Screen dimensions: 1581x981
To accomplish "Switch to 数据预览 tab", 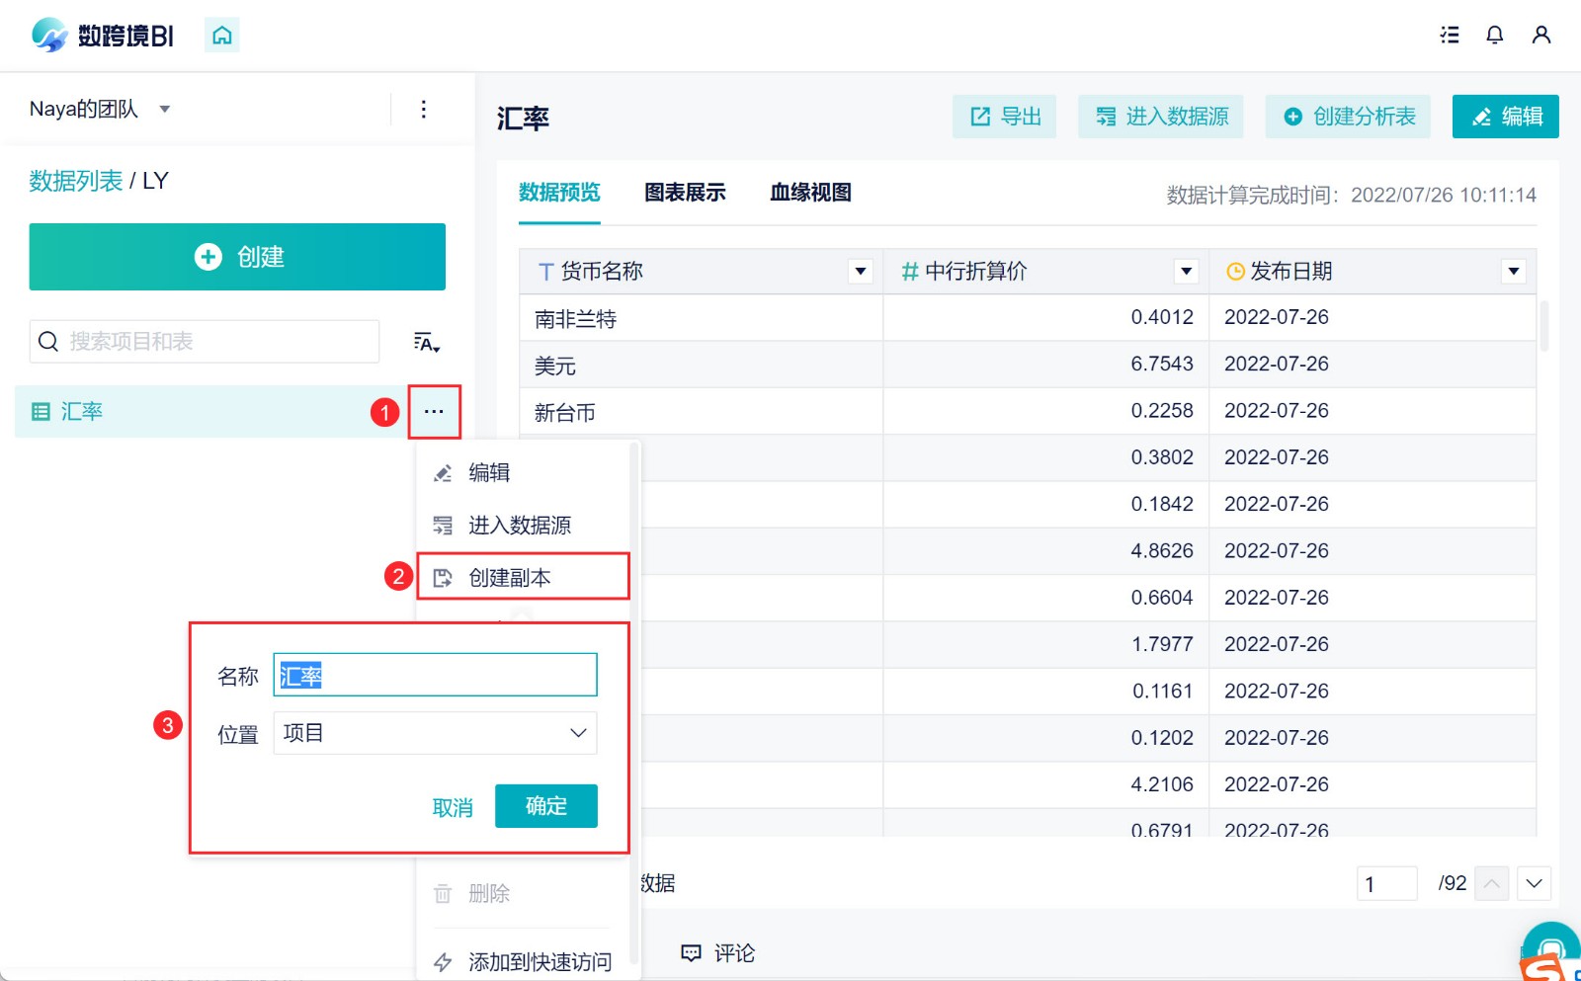I will tap(559, 193).
